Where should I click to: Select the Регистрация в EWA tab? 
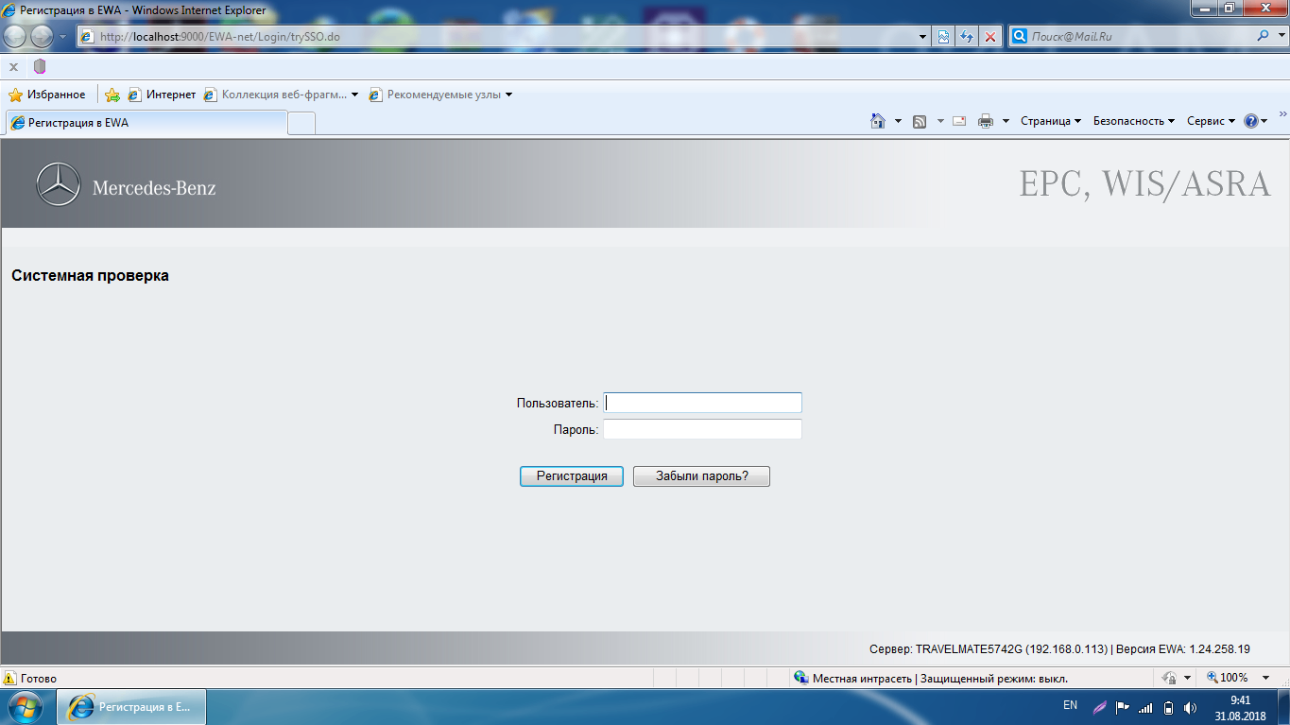click(146, 123)
